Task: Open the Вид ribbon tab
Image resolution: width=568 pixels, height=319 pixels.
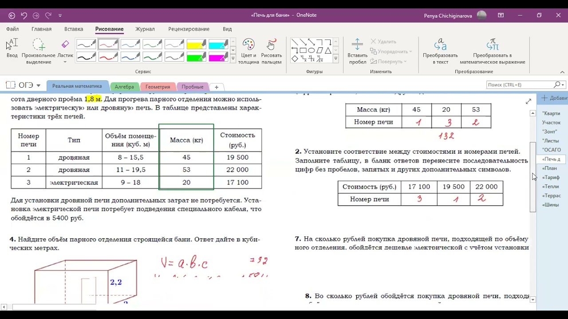Action: 227,29
